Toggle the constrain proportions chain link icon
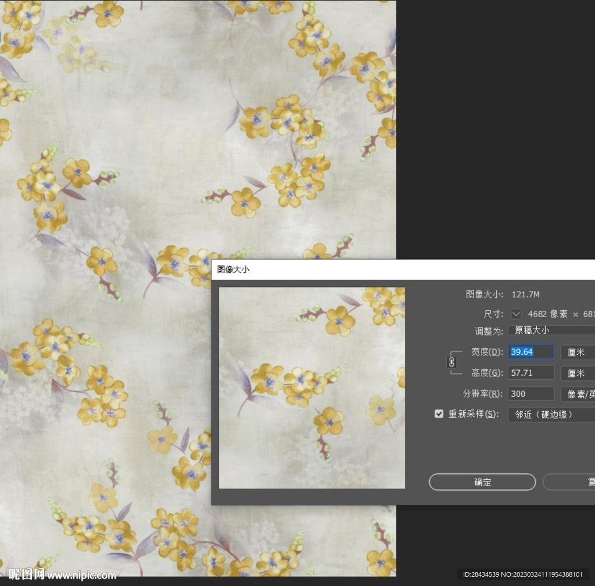This screenshot has height=586, width=595. (453, 362)
